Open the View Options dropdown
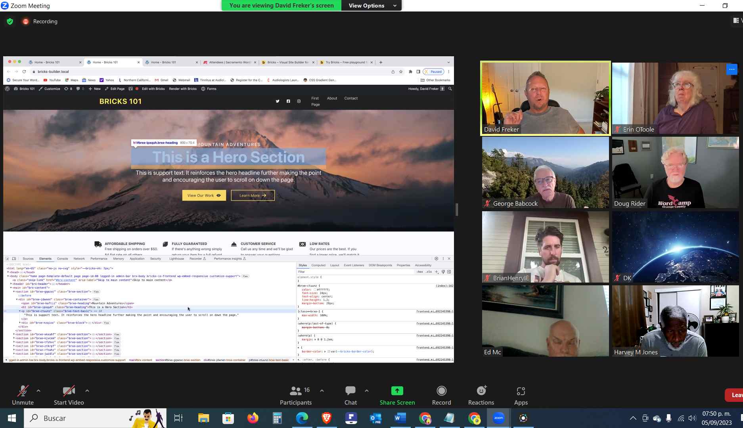This screenshot has width=743, height=428. tap(371, 6)
